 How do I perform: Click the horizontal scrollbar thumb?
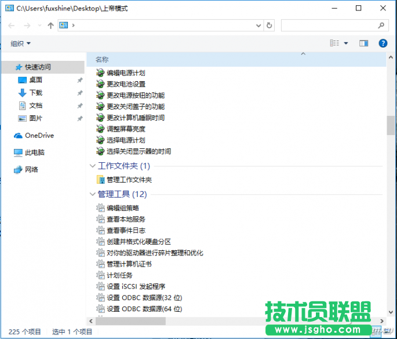tap(130, 321)
